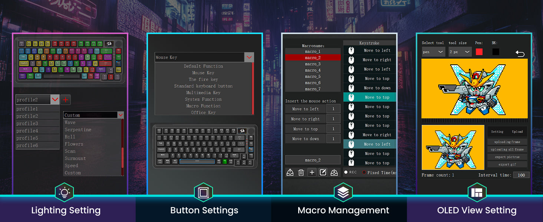Click the key function list scrollbar

coord(253,88)
